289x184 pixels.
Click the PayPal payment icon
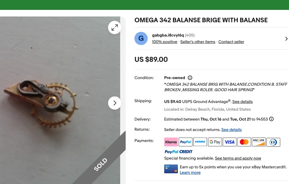[x=186, y=142]
